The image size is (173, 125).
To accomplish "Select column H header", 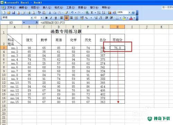I will pos(117,27).
